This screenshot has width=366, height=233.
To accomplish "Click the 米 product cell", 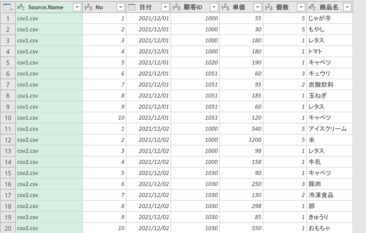I will (x=329, y=140).
